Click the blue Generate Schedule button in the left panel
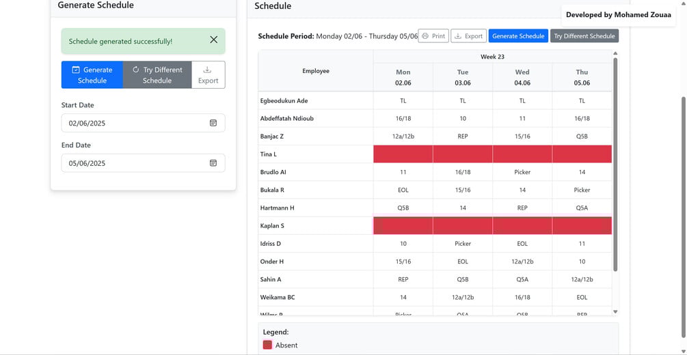Viewport: 687px width, 355px height. click(92, 75)
